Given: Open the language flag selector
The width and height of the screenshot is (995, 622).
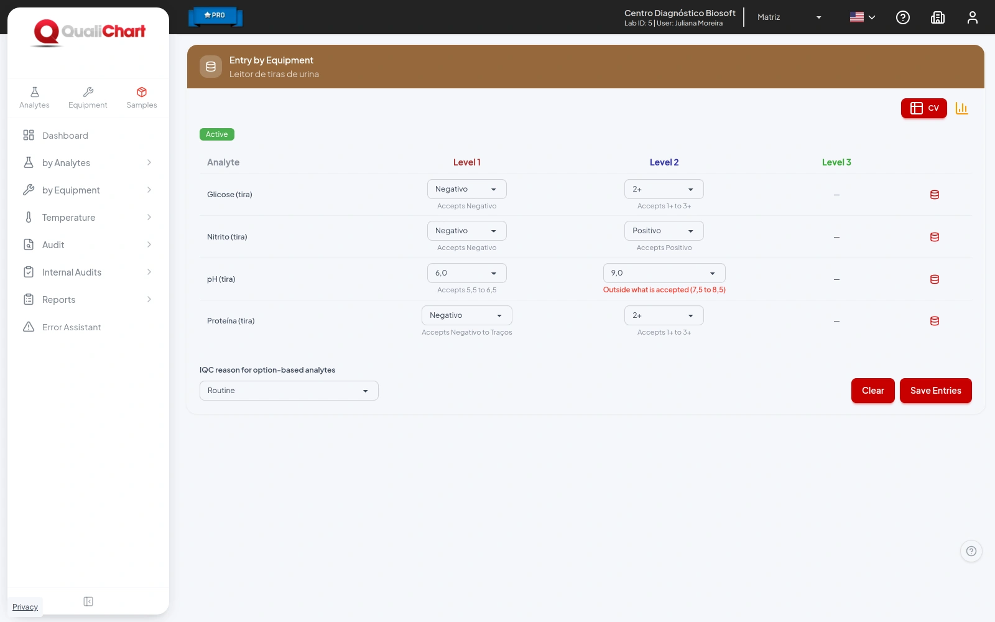Looking at the screenshot, I should click(x=863, y=17).
